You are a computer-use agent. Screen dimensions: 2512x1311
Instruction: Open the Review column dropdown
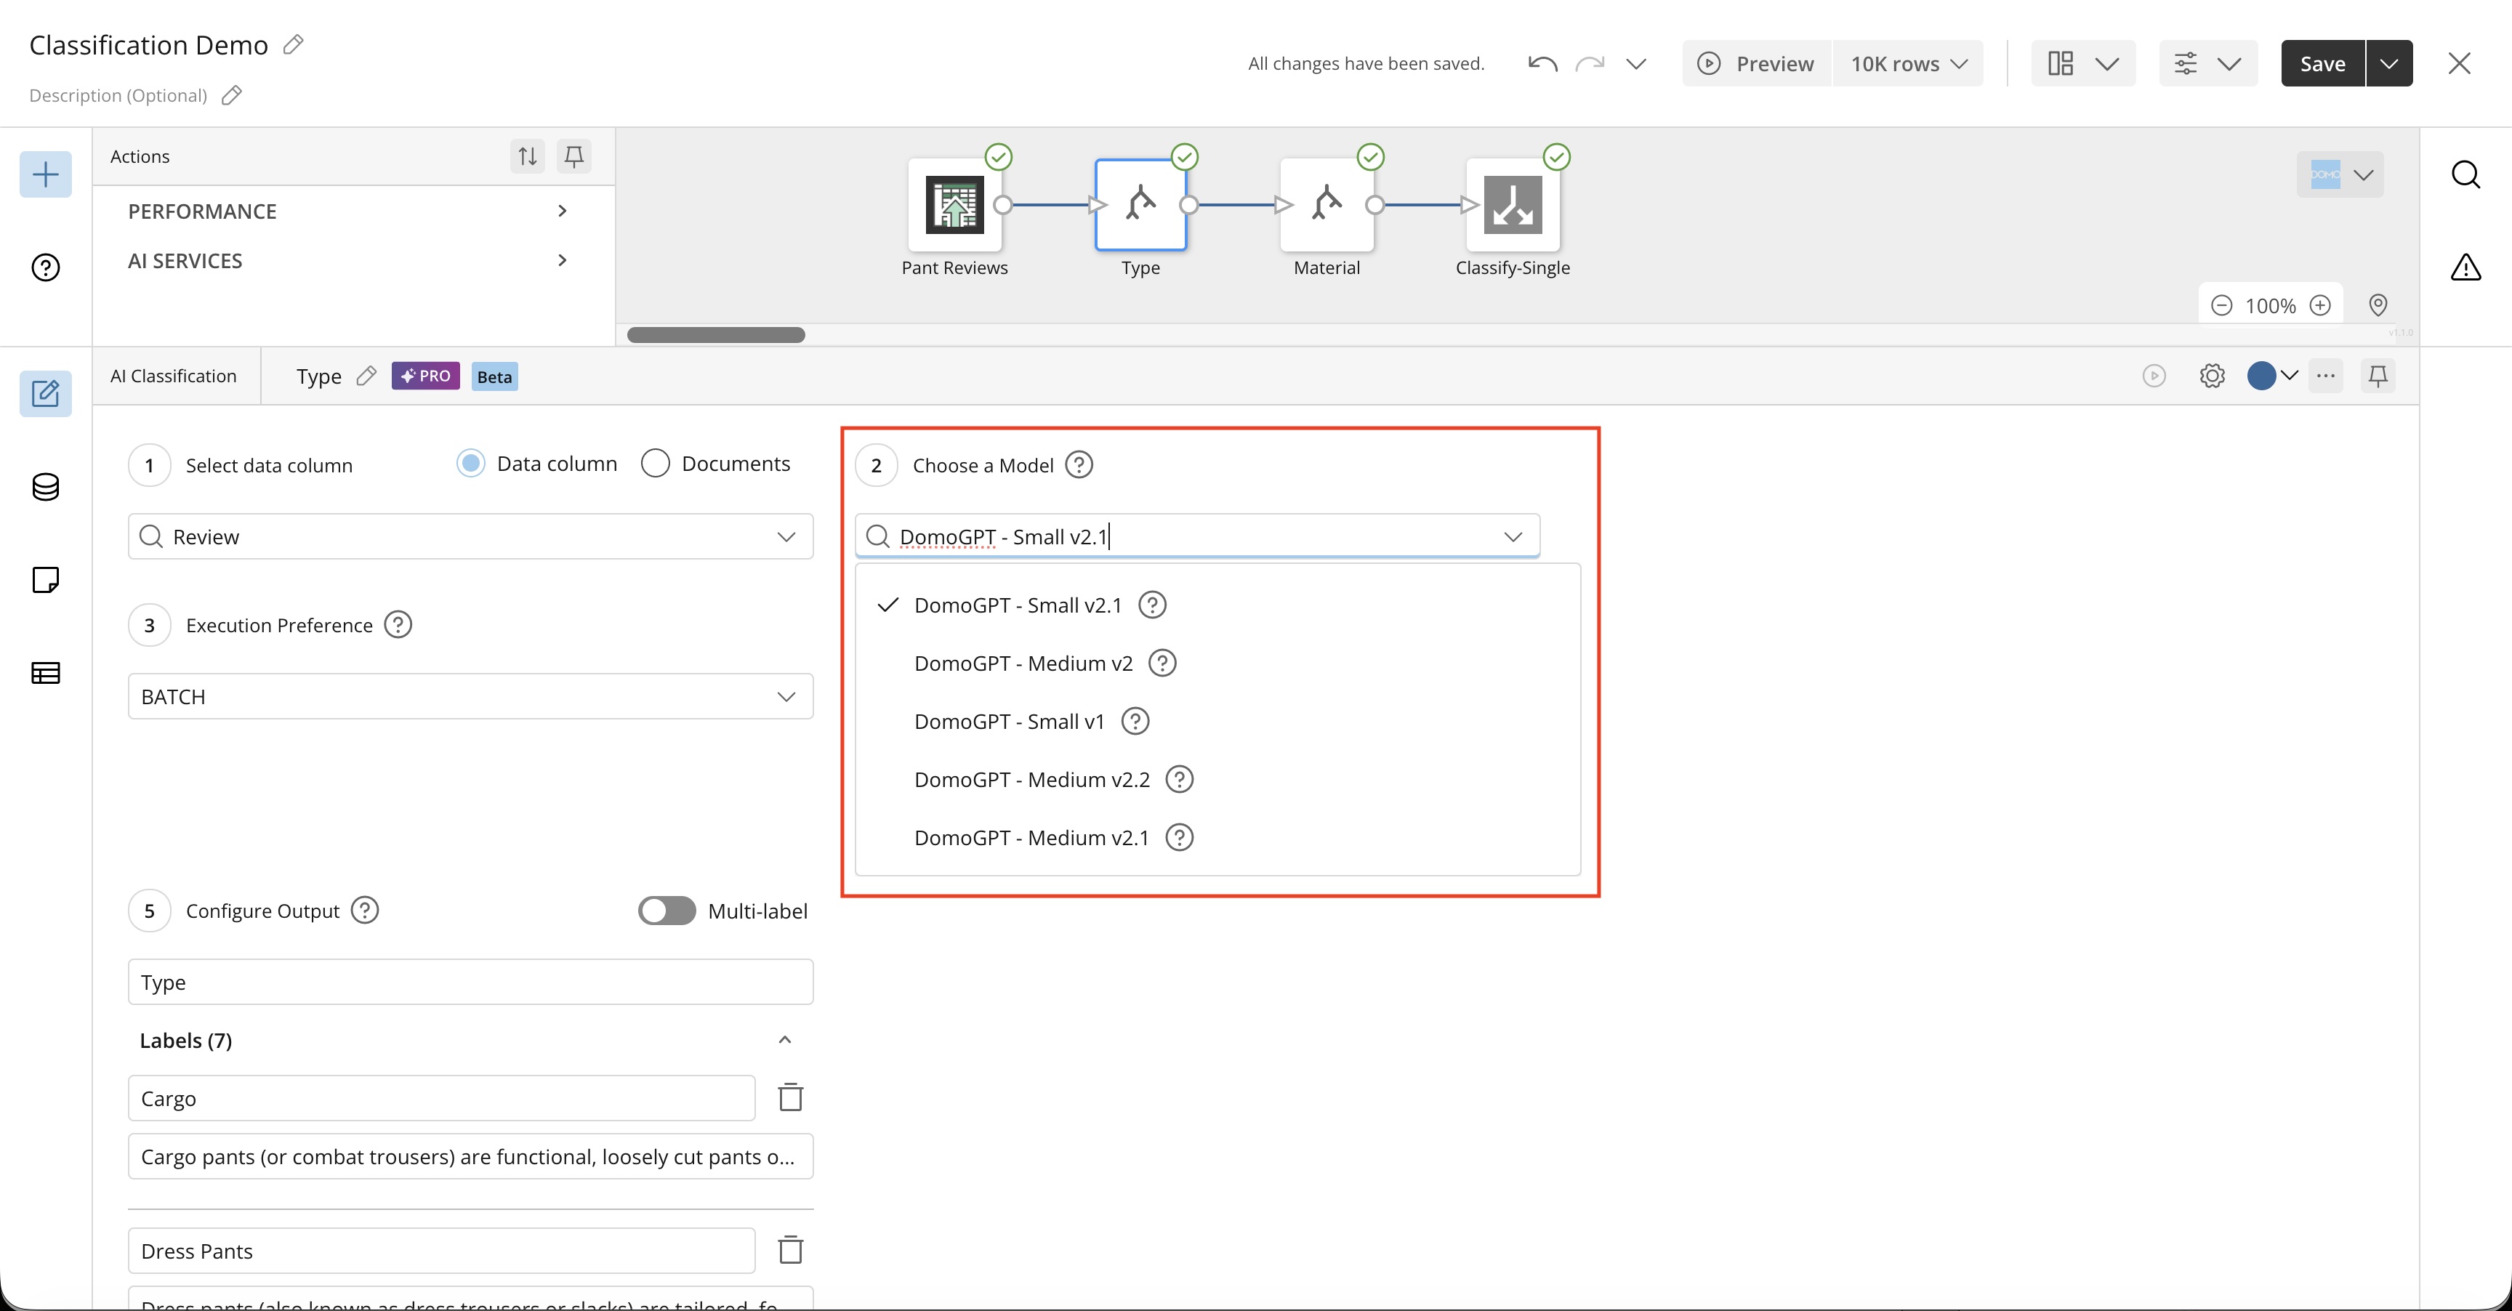tap(471, 536)
